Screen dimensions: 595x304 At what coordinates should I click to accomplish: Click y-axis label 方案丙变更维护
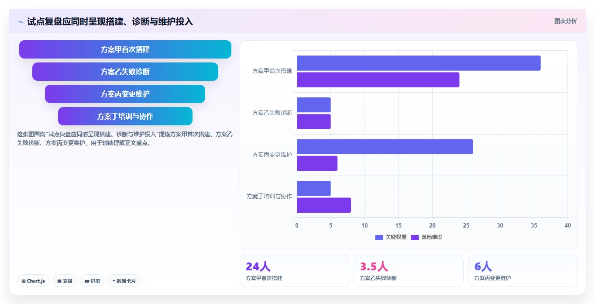[272, 155]
